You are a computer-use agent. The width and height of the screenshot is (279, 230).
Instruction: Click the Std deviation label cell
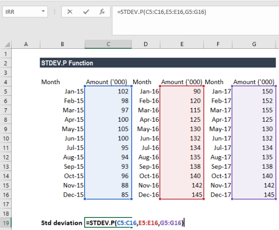point(61,223)
